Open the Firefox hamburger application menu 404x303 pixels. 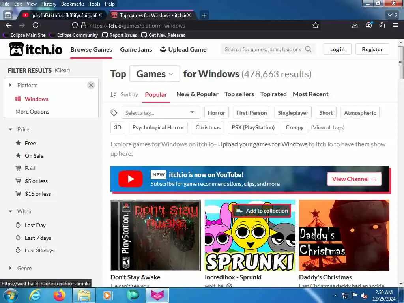pos(395,25)
